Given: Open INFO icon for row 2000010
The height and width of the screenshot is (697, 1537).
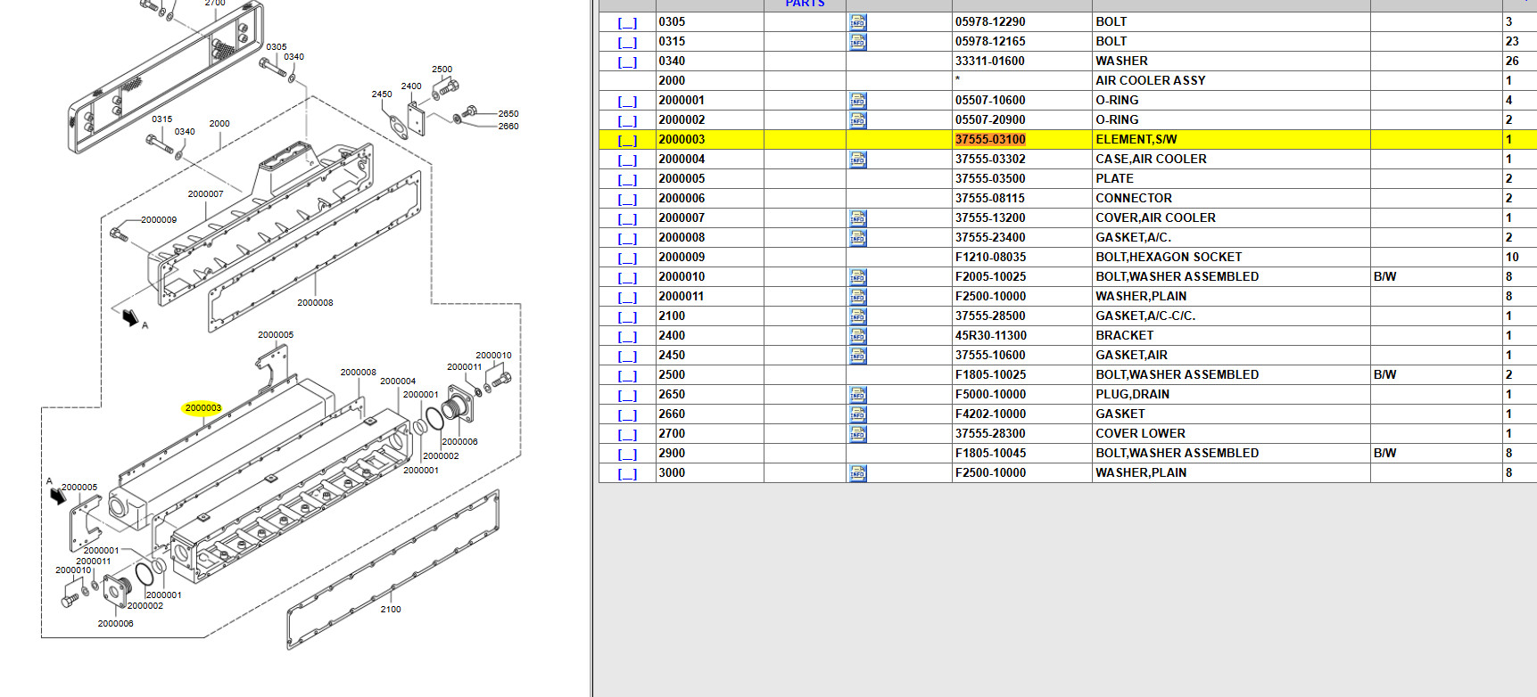Looking at the screenshot, I should 857,277.
